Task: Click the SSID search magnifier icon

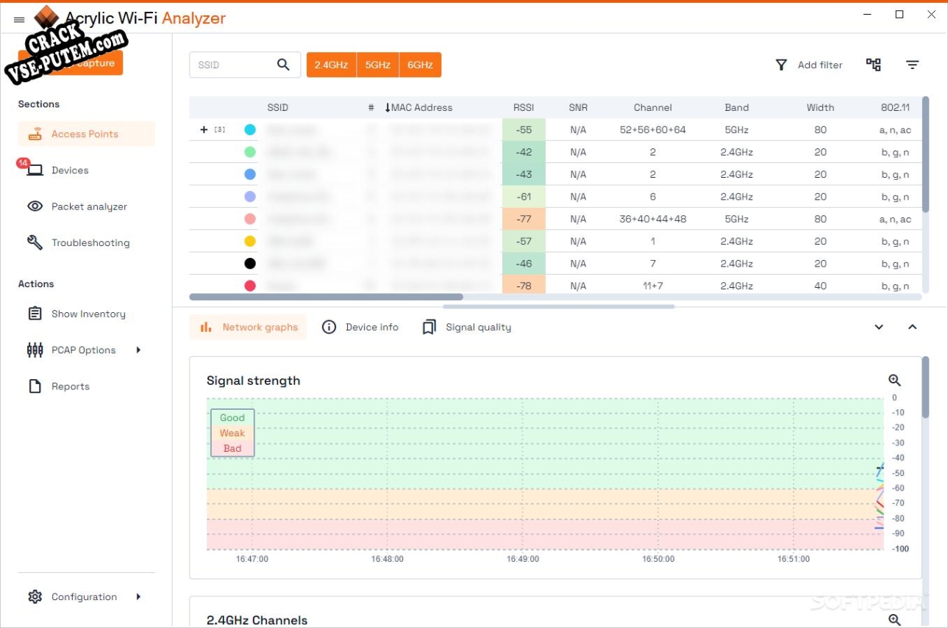Action: pos(283,65)
